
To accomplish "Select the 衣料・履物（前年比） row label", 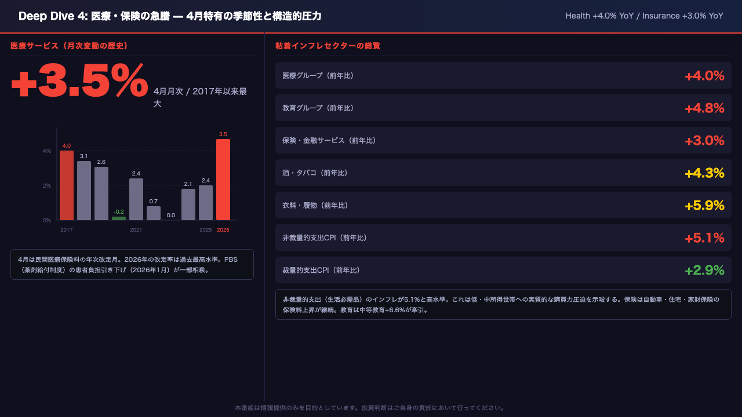I will click(315, 206).
